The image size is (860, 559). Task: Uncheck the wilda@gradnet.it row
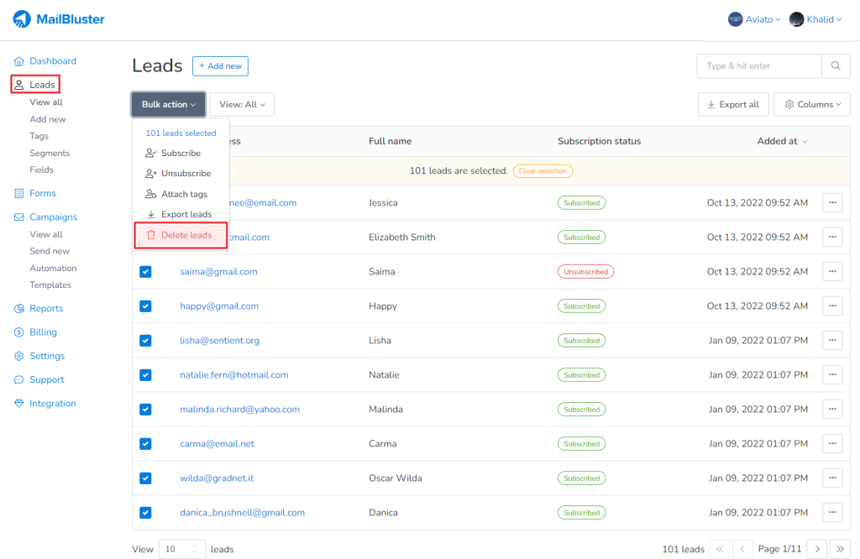coord(145,478)
